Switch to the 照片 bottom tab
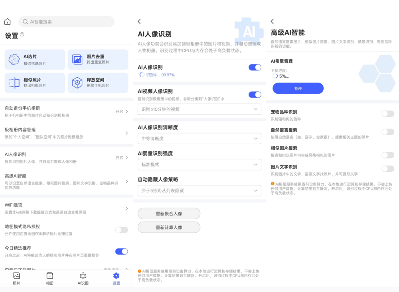 16,278
